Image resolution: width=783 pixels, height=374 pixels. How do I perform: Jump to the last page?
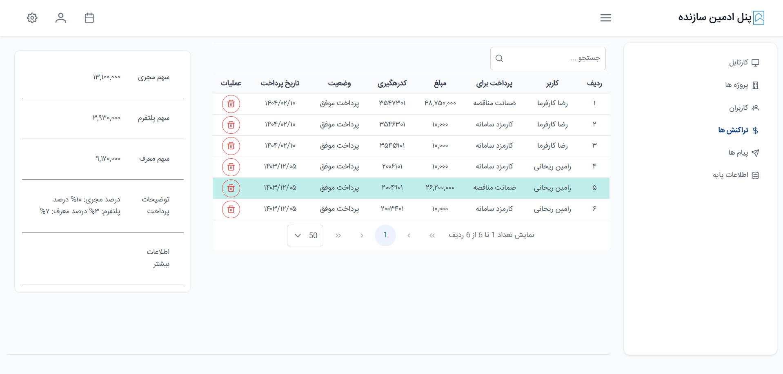click(338, 235)
